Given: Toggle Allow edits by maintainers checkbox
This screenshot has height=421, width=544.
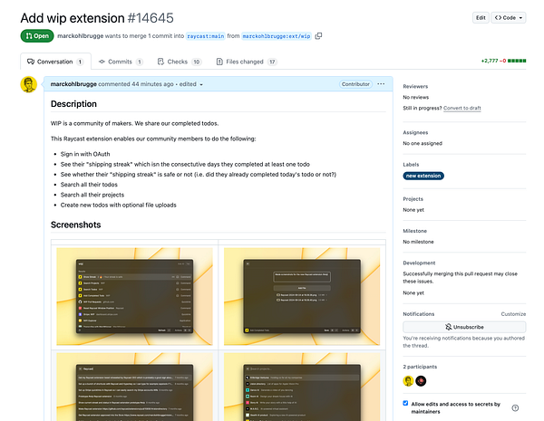Looking at the screenshot, I should click(405, 403).
